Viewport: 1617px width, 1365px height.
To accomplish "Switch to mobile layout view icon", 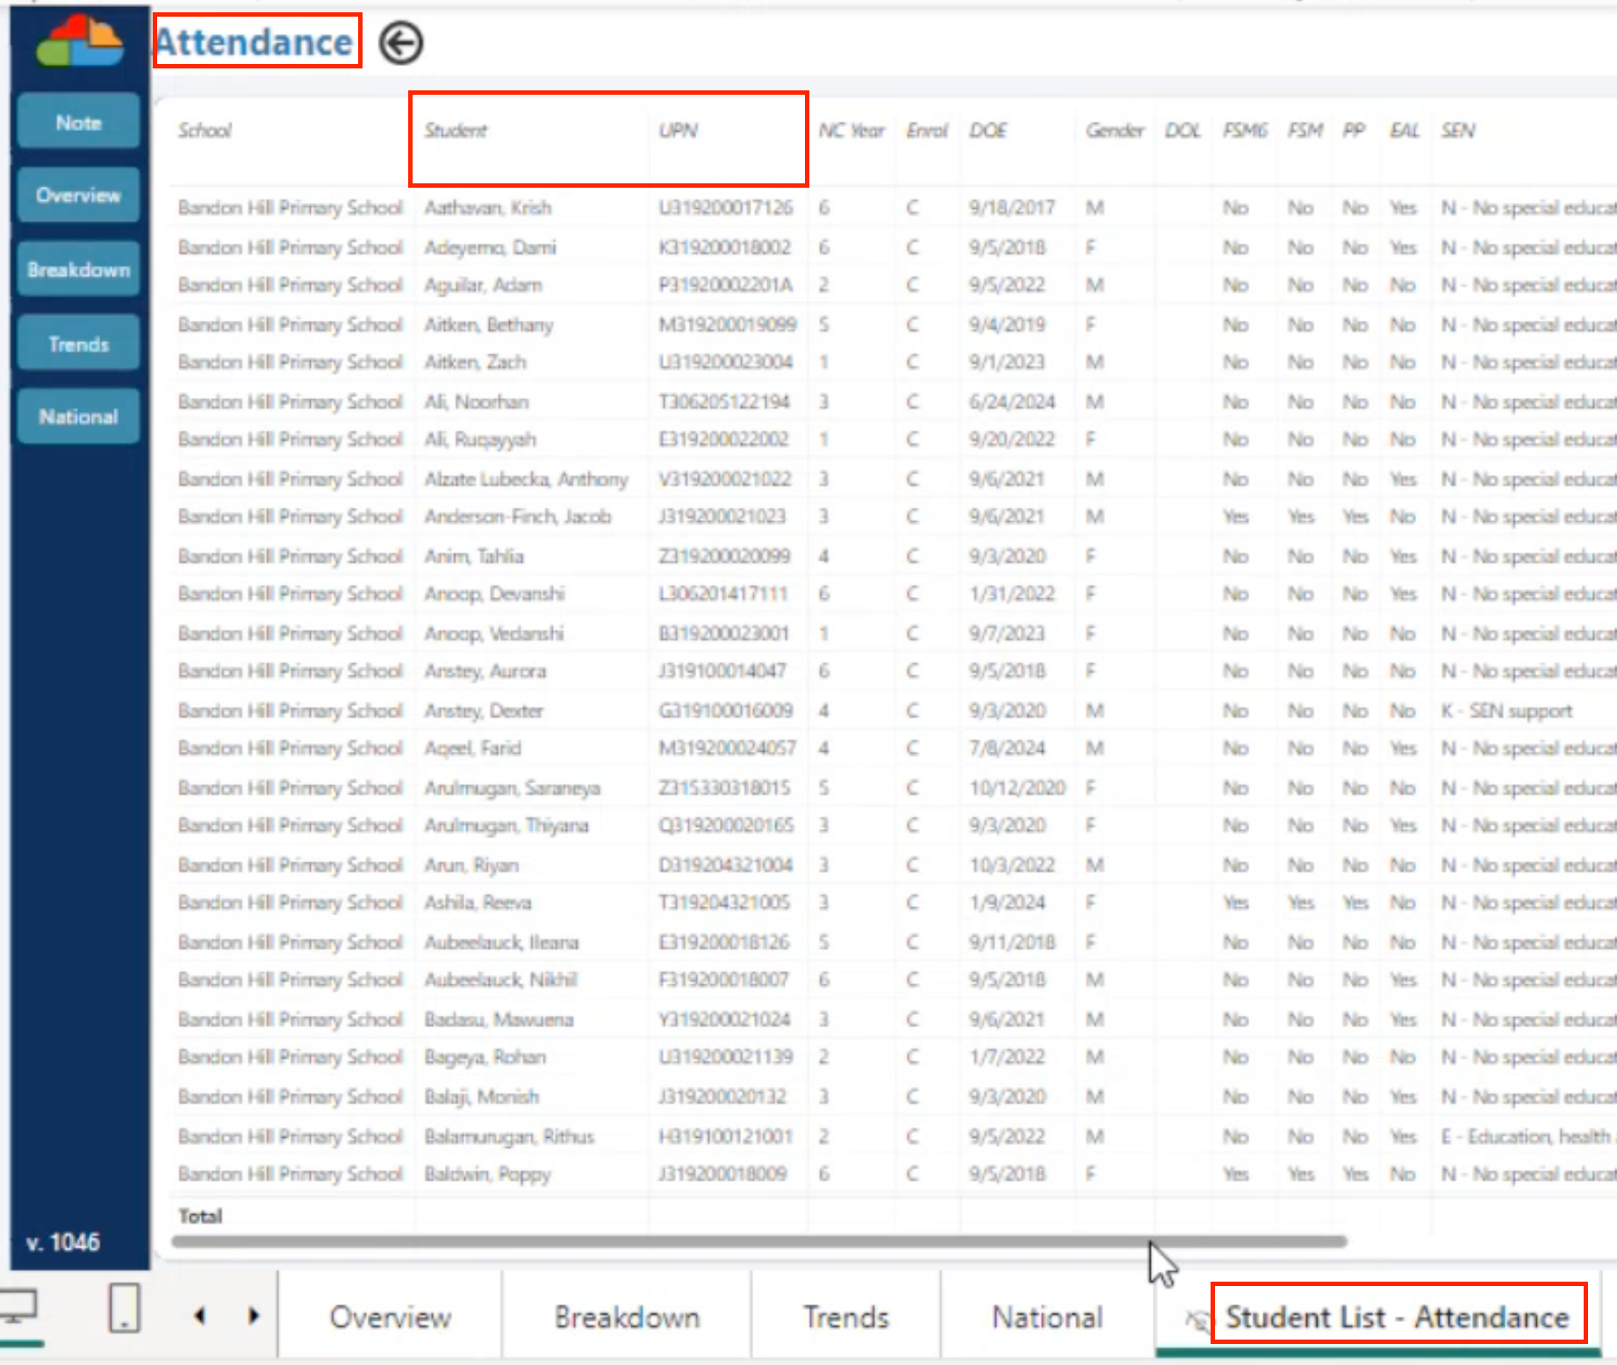I will [124, 1307].
